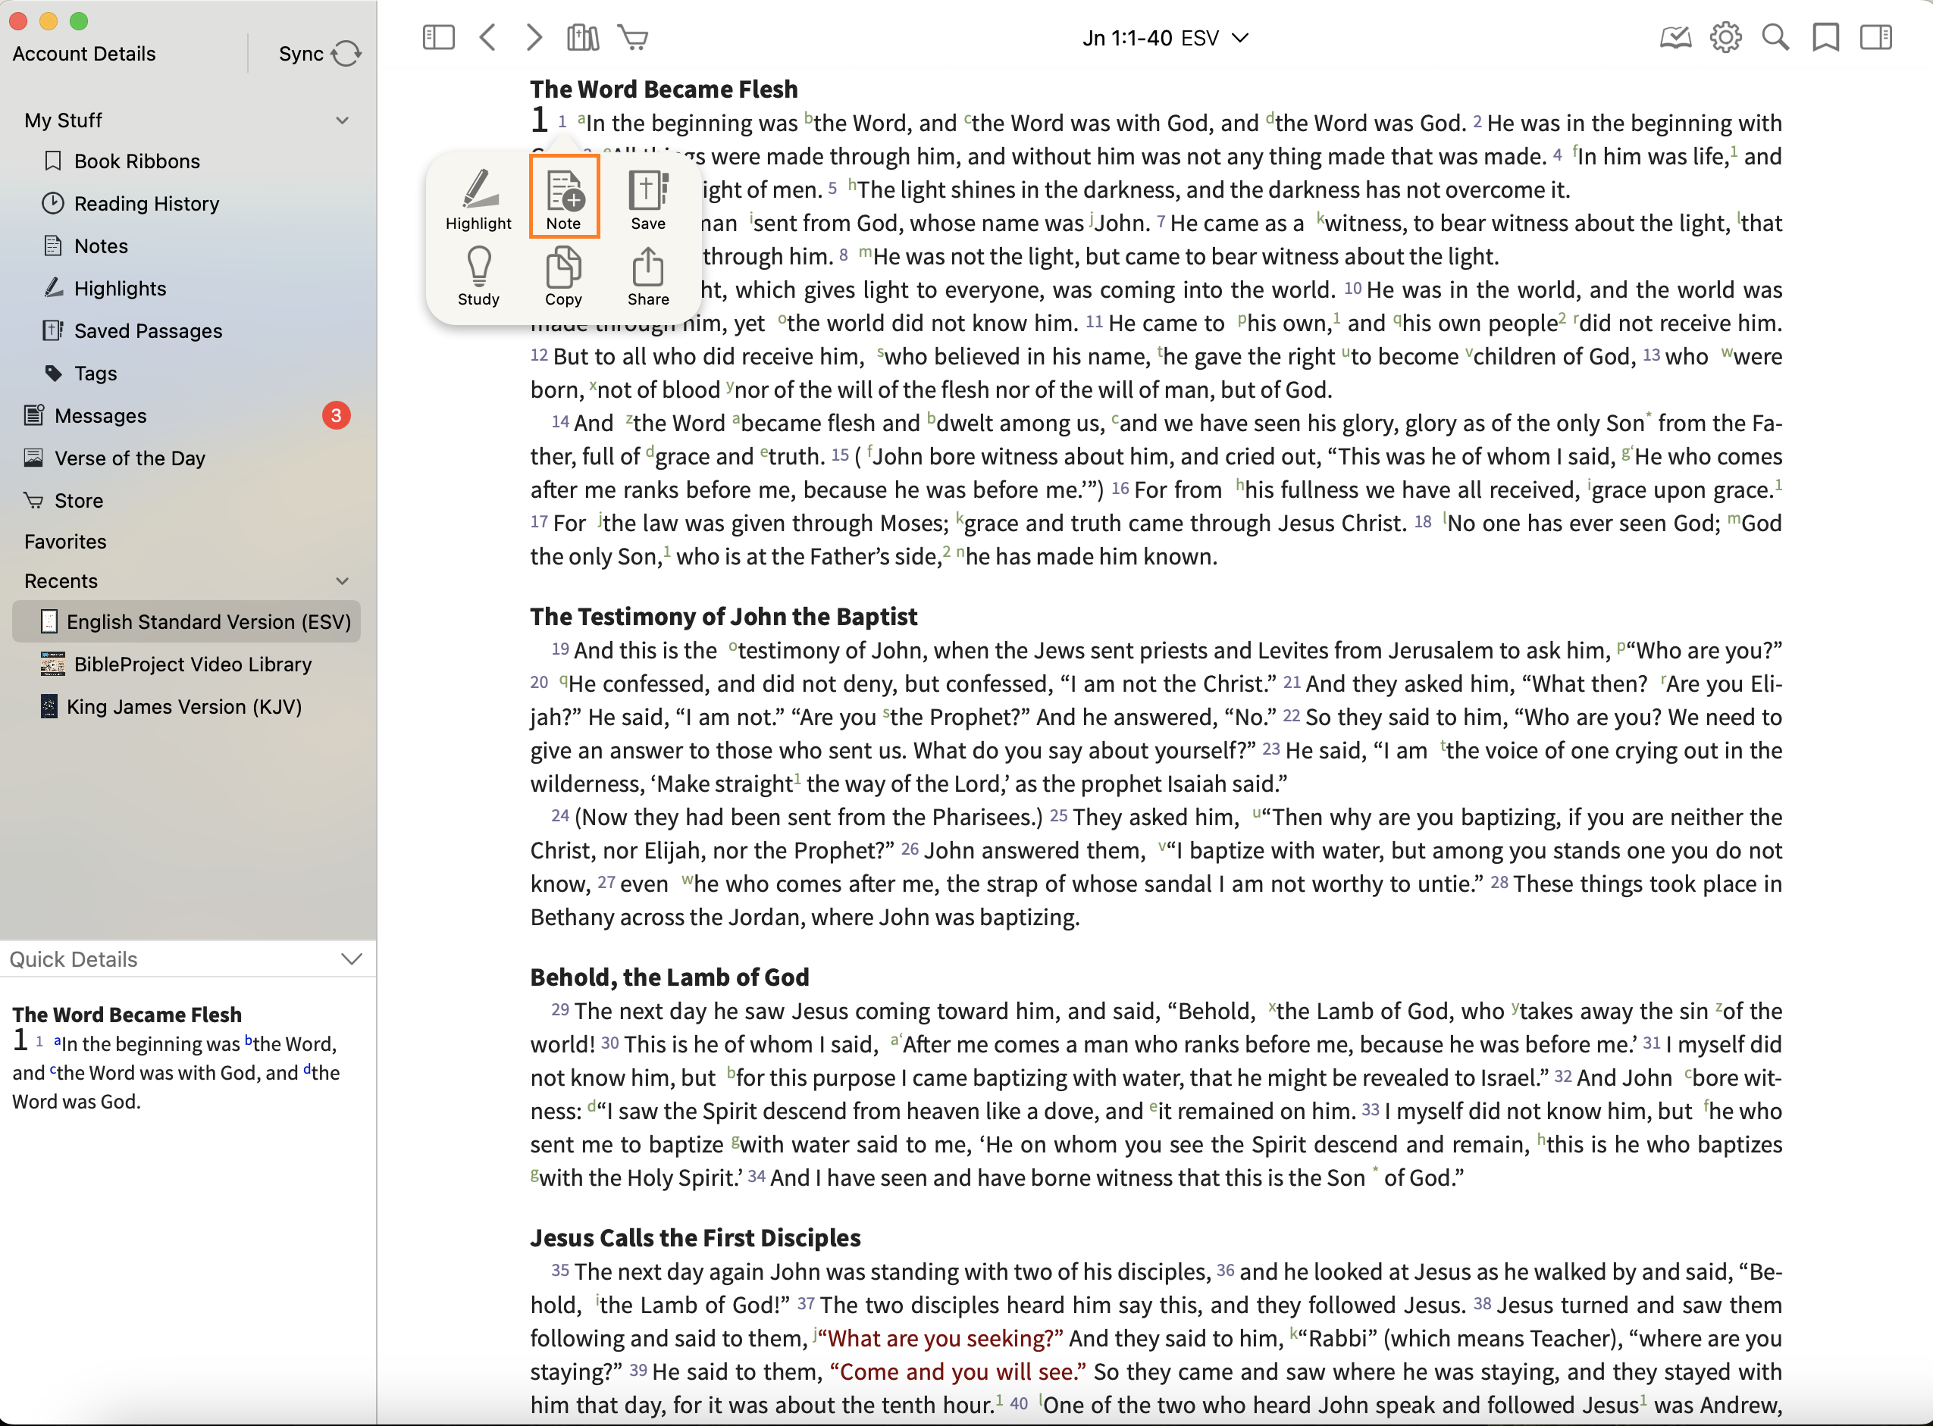Click heading The Word Became Flesh in reader
The width and height of the screenshot is (1933, 1426).
pyautogui.click(x=664, y=89)
